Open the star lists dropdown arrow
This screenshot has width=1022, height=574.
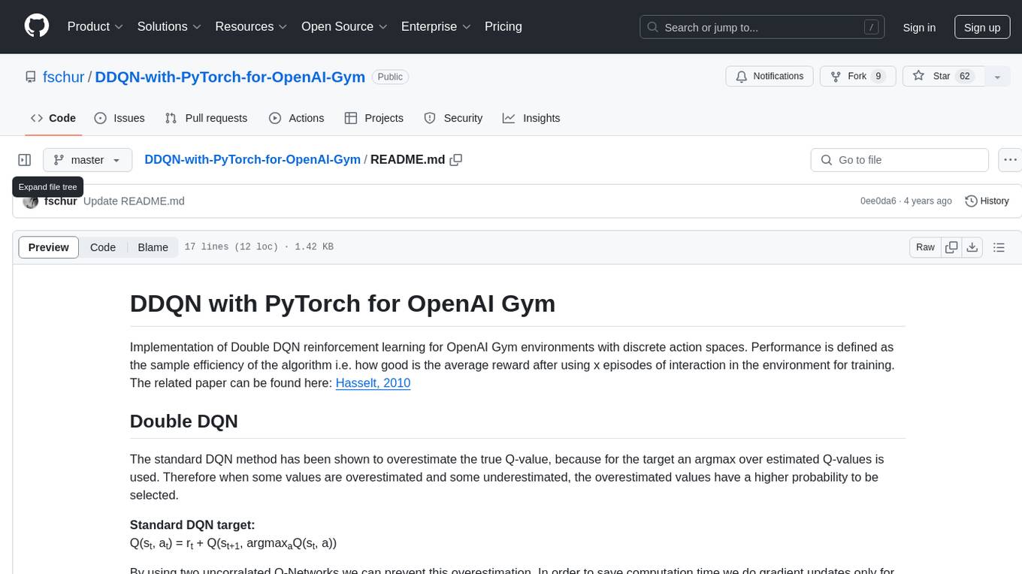(x=997, y=76)
